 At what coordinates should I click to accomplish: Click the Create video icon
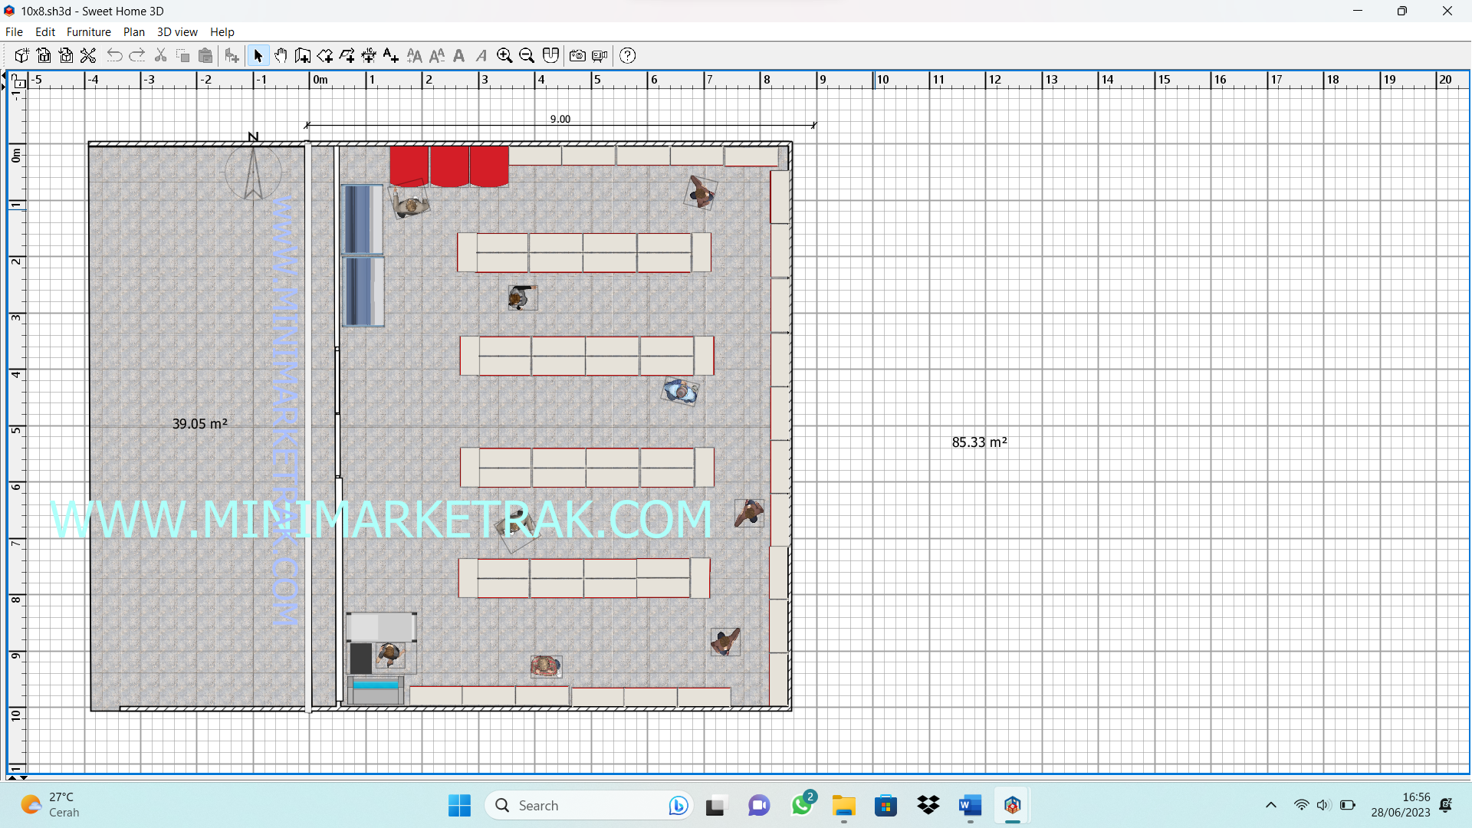tap(600, 55)
